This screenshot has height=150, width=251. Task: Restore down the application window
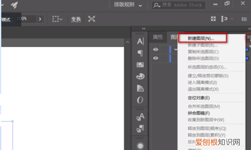[227, 3]
